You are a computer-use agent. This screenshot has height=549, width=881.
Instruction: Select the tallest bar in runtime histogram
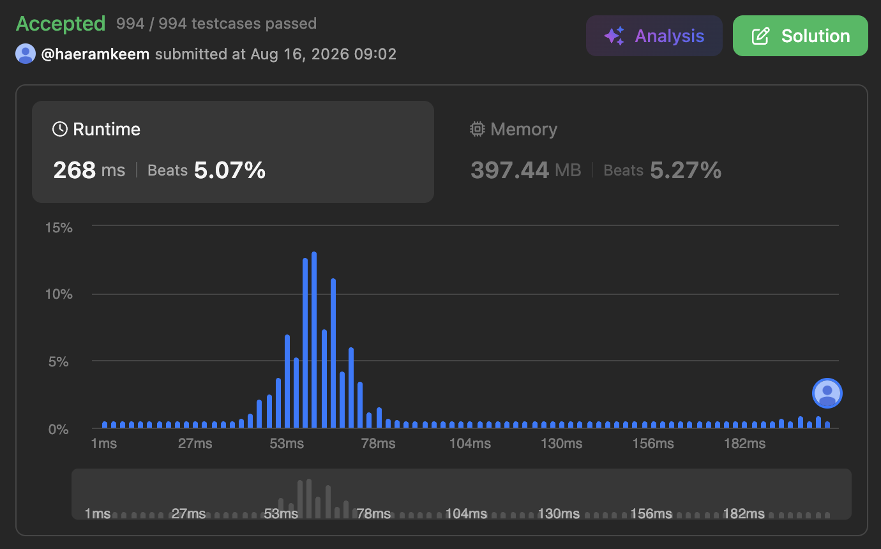(x=314, y=340)
